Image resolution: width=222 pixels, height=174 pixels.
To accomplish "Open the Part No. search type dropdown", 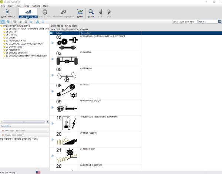I will click(x=219, y=22).
